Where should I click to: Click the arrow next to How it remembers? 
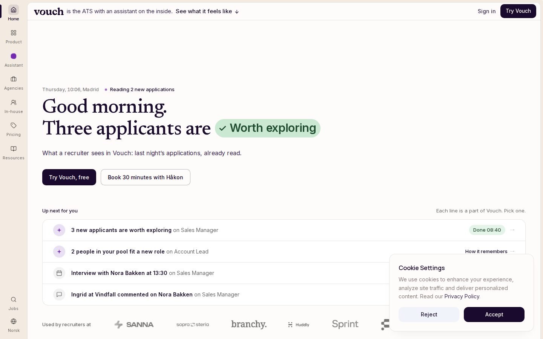coord(512,251)
